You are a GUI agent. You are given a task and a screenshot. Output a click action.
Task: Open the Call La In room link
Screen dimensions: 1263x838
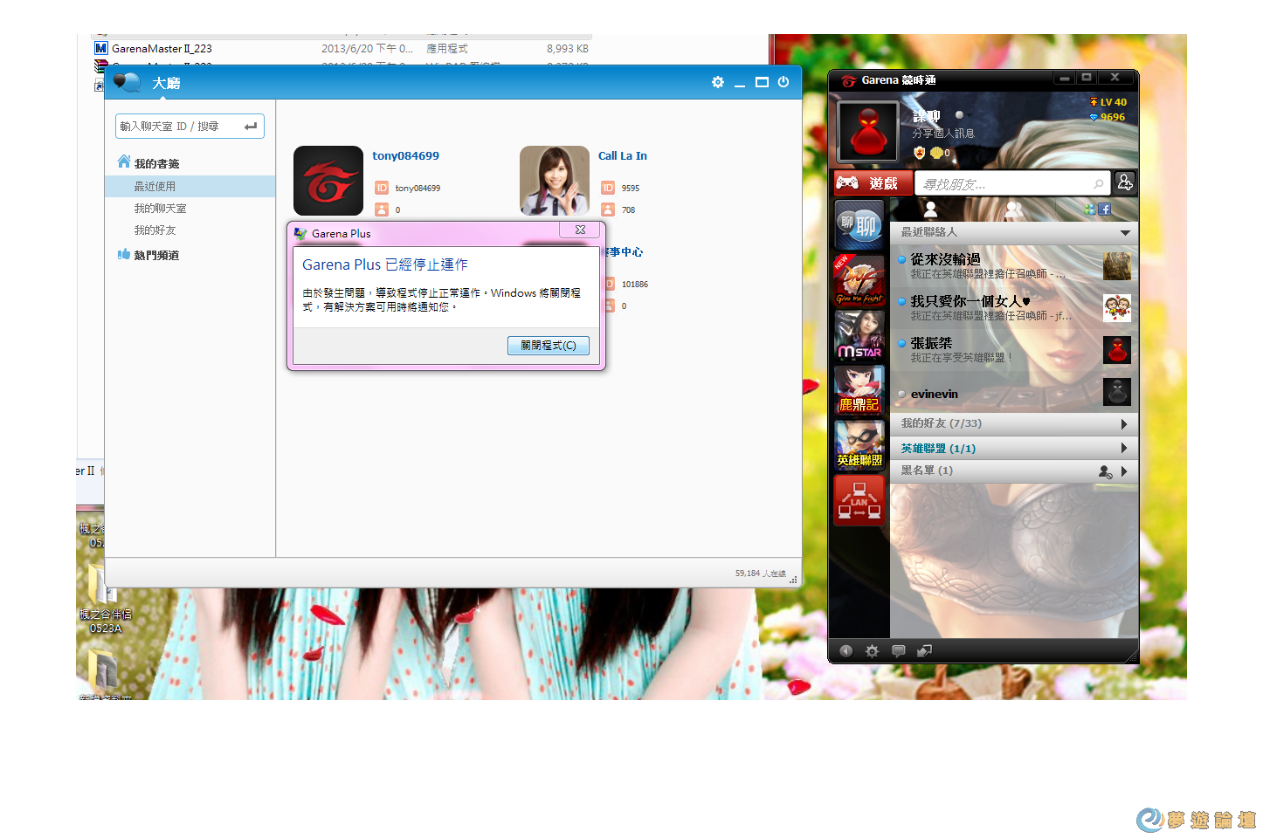tap(622, 156)
